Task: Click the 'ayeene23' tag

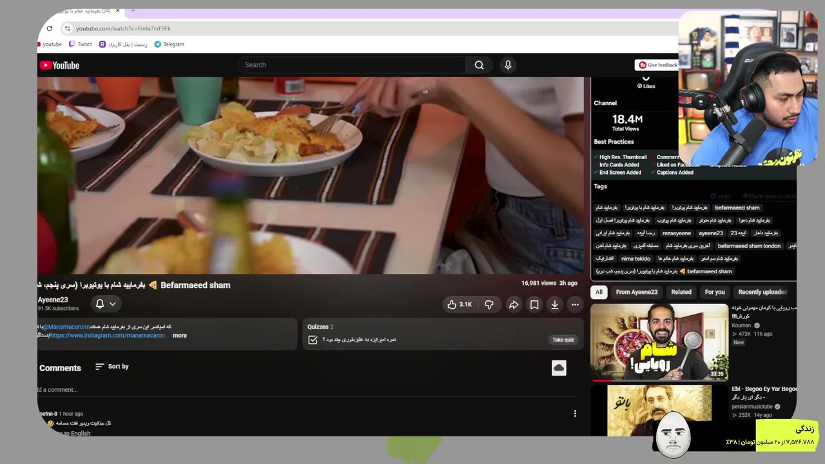Action: click(711, 233)
